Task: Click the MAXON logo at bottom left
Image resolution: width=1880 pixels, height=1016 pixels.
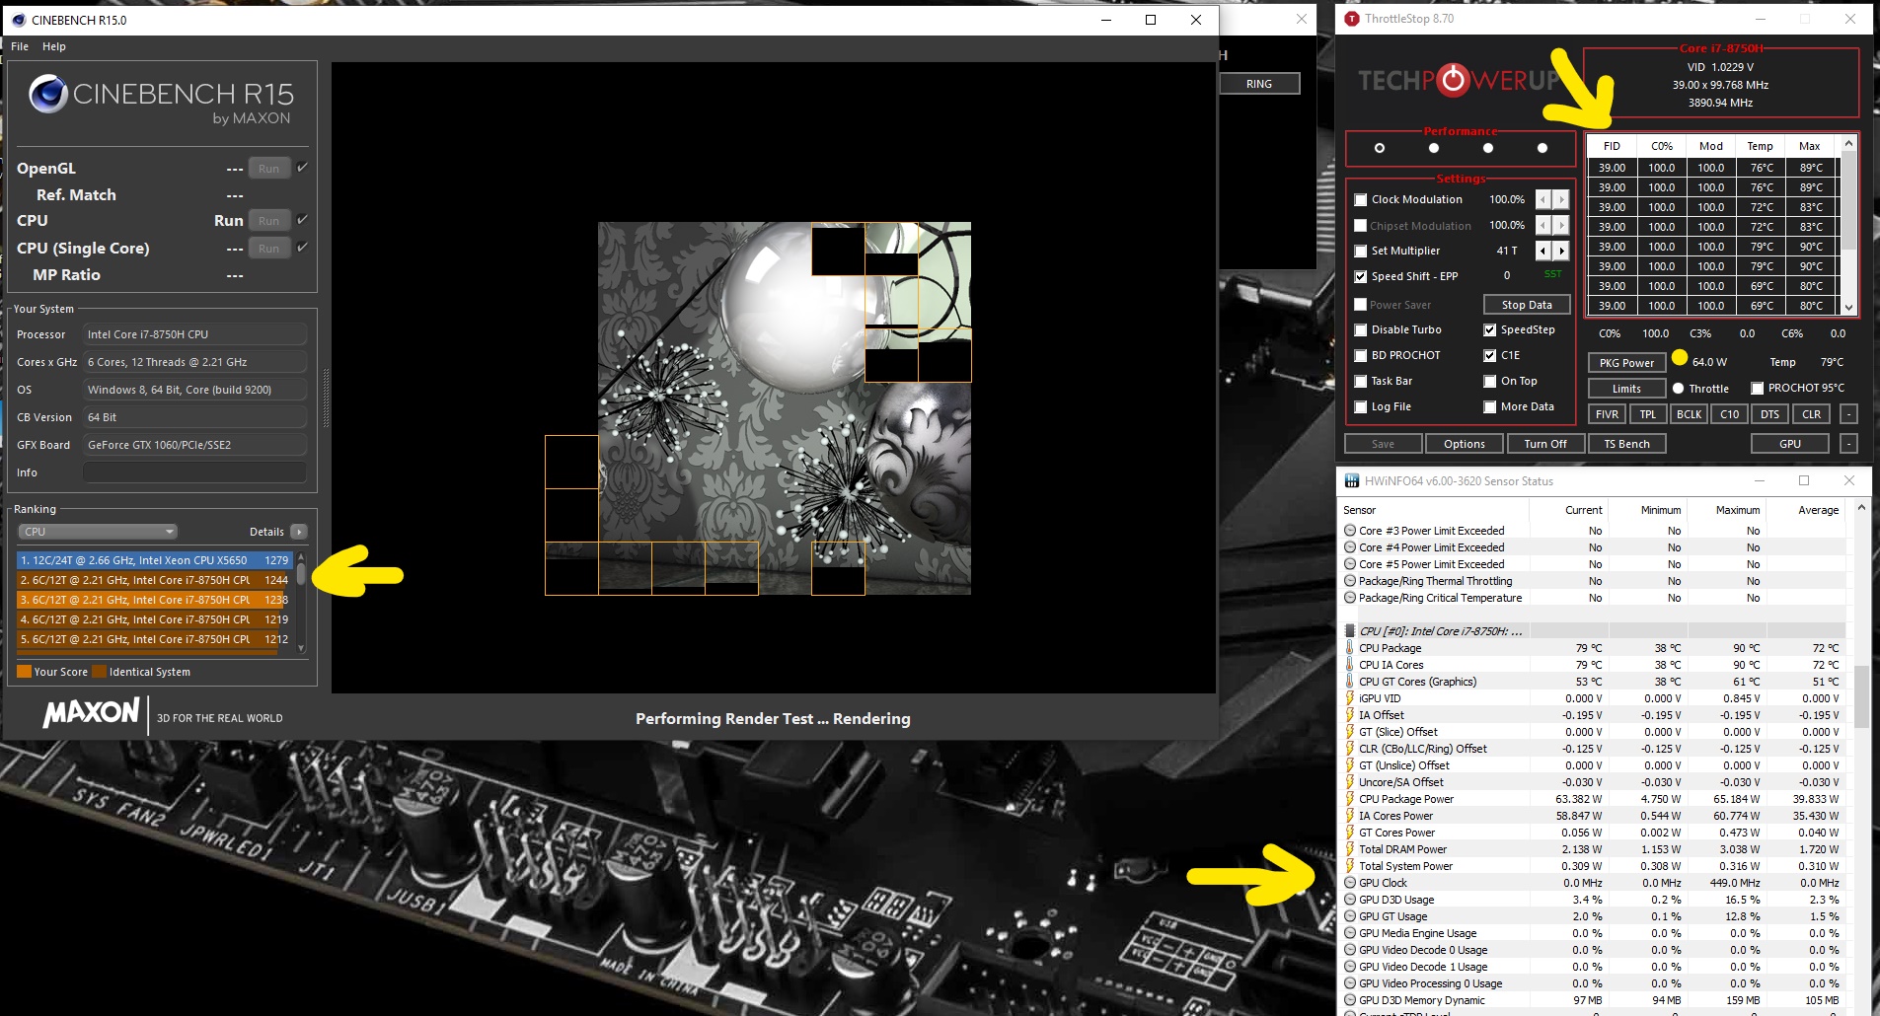Action: (x=91, y=712)
